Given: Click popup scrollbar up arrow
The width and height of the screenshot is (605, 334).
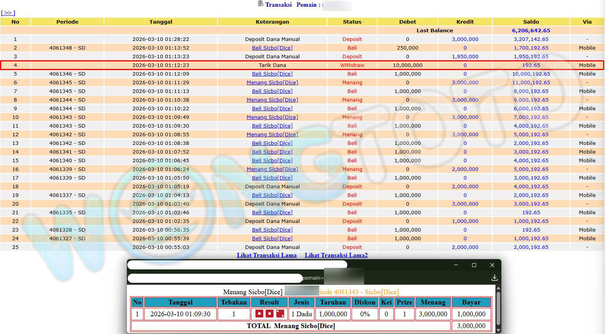Looking at the screenshot, I should click(x=498, y=289).
